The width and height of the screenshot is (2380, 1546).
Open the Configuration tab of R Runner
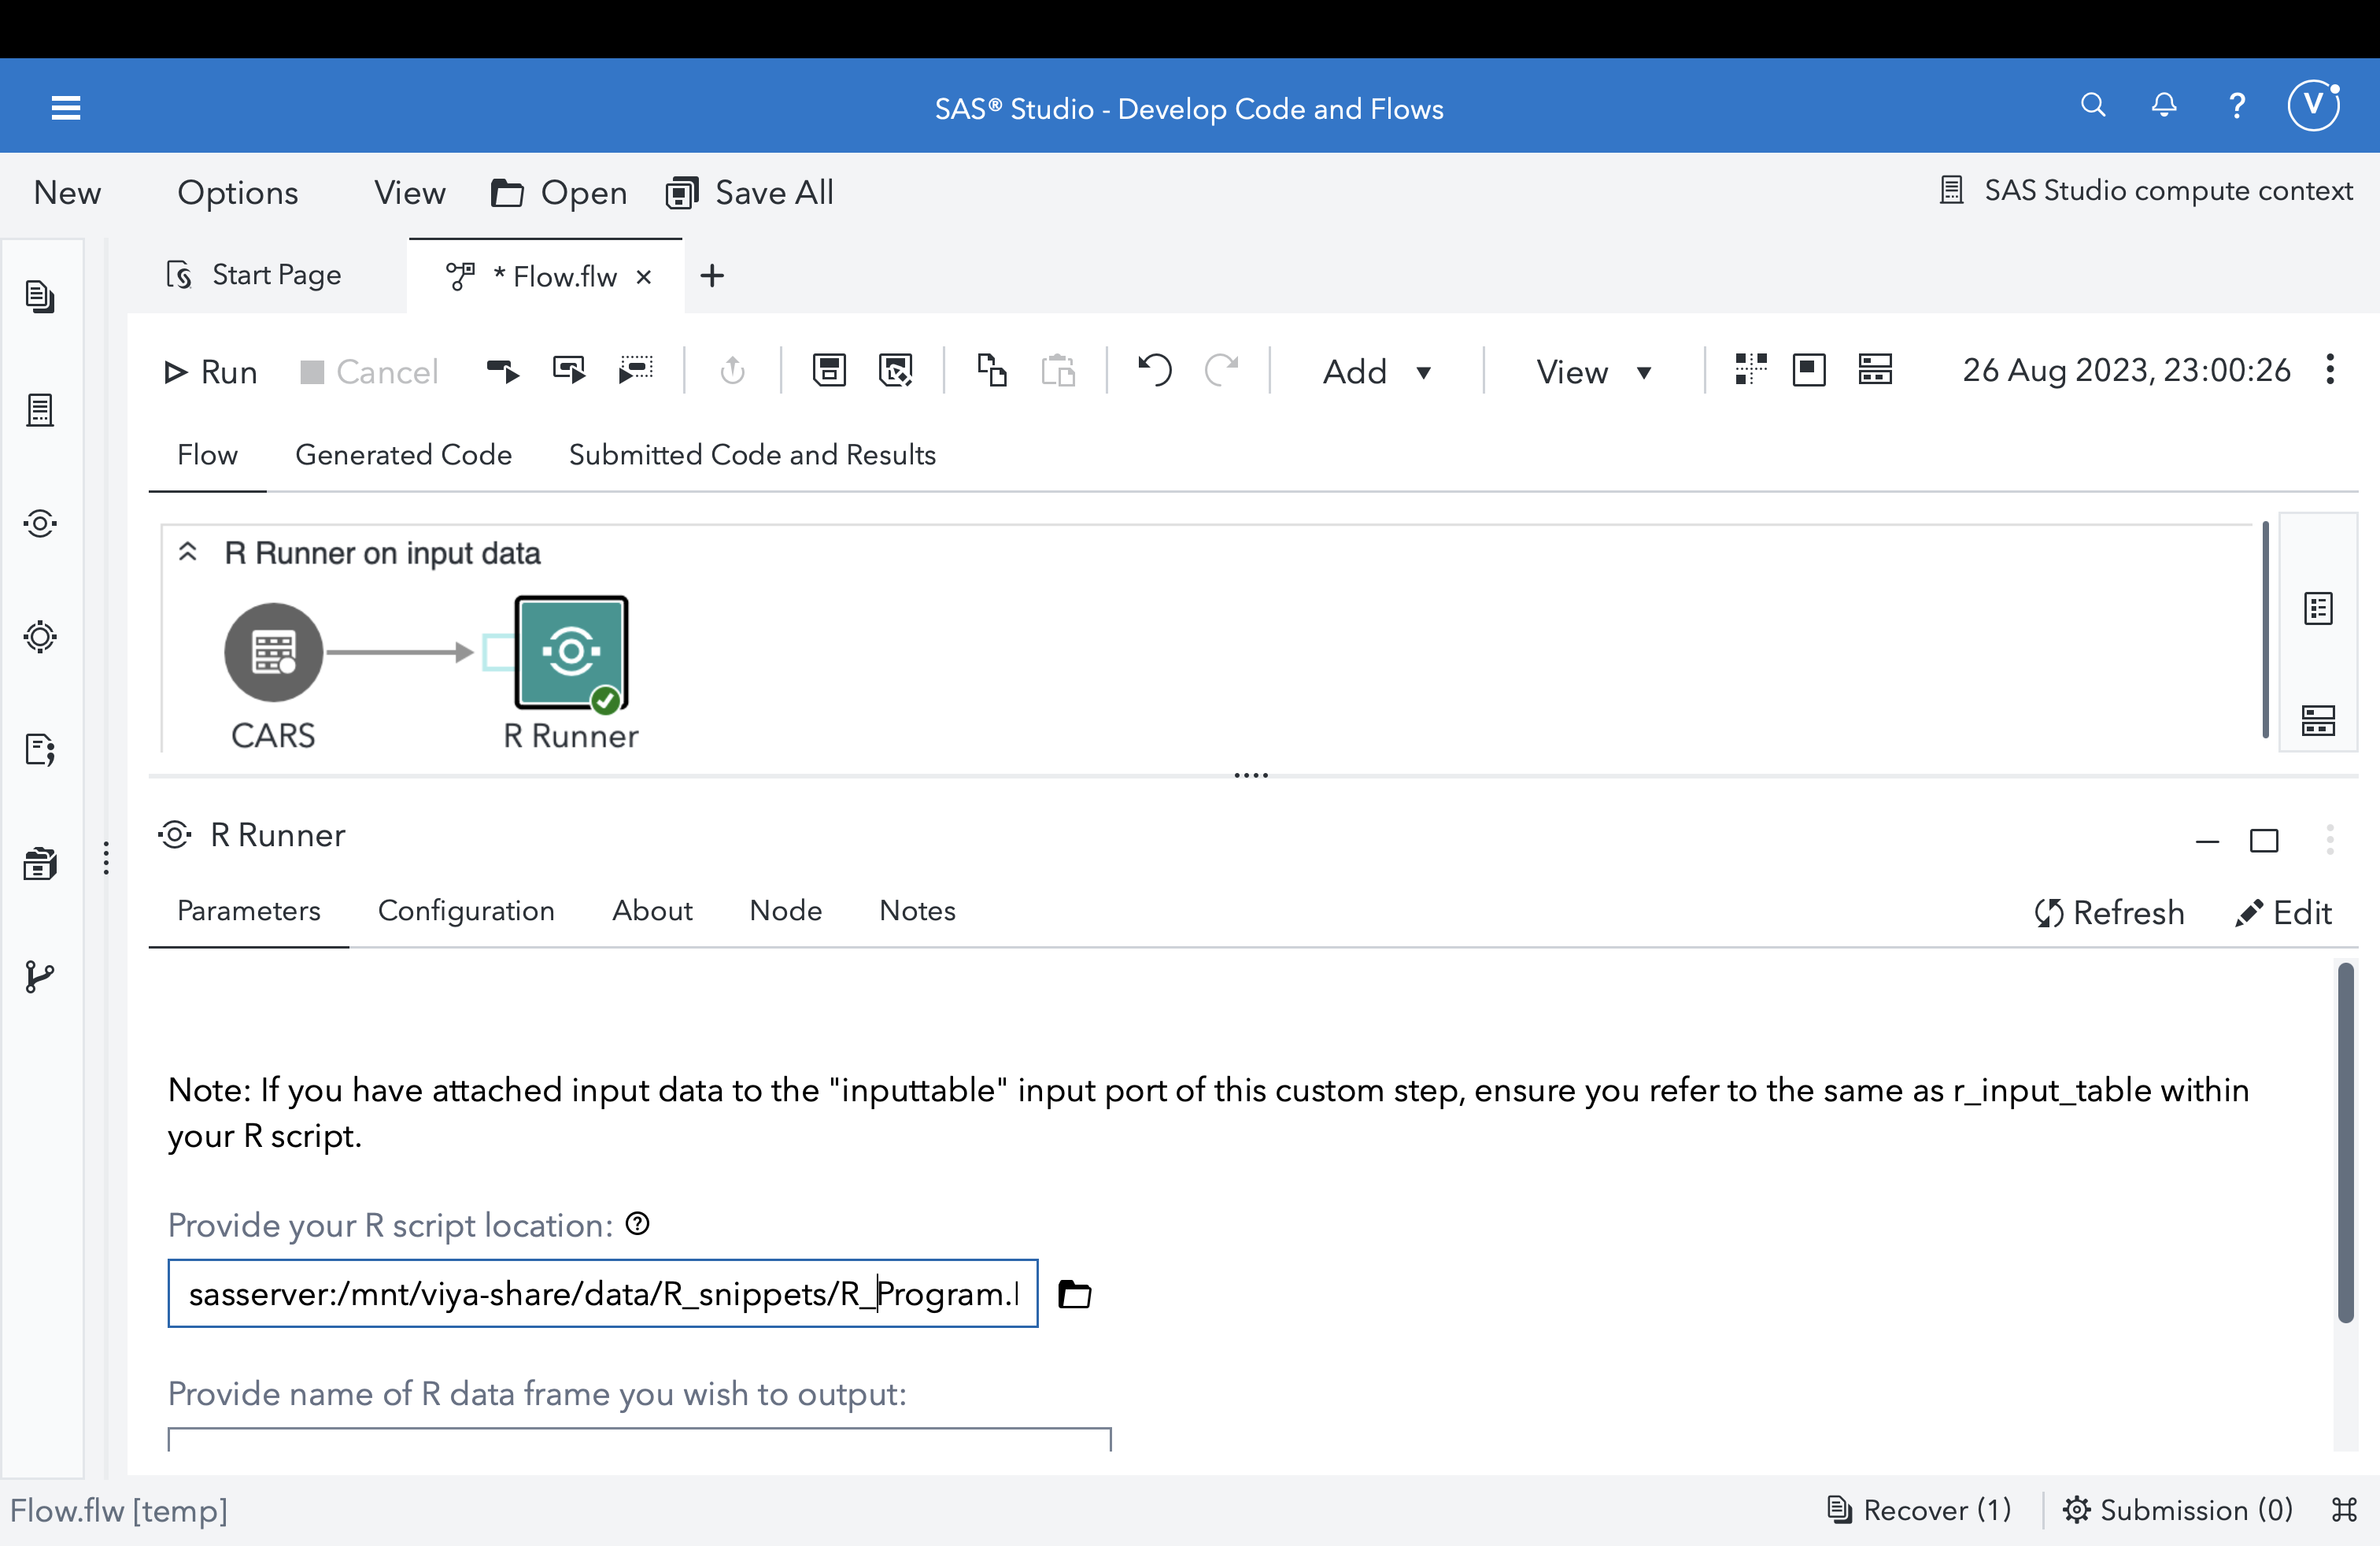pos(466,910)
